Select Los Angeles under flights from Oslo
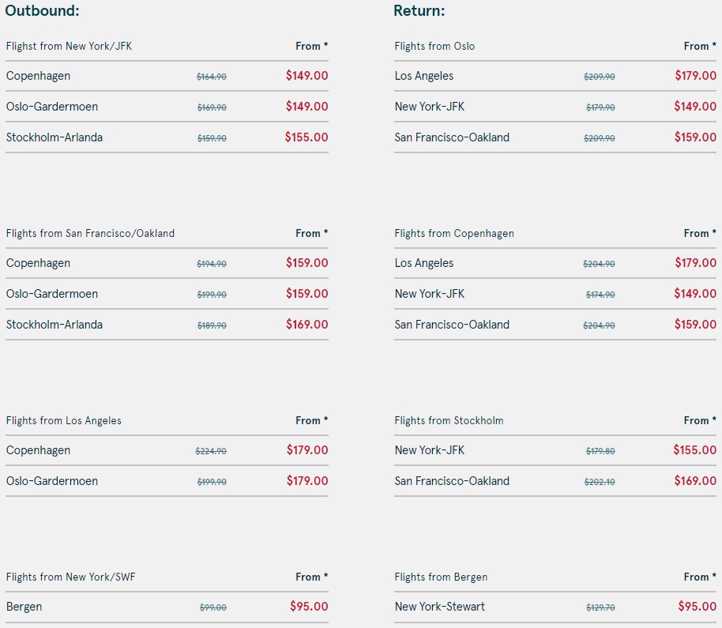The height and width of the screenshot is (628, 722). tap(424, 76)
